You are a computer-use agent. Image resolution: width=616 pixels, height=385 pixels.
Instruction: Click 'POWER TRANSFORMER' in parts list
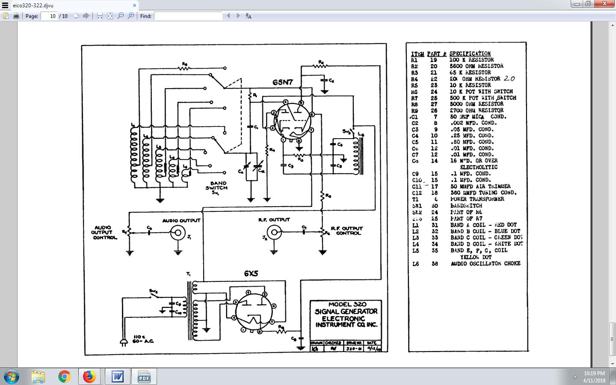(477, 199)
